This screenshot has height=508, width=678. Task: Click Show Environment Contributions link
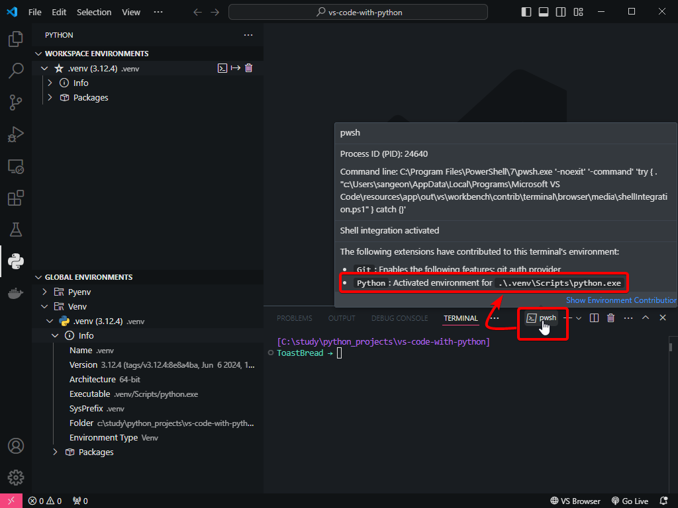point(621,300)
